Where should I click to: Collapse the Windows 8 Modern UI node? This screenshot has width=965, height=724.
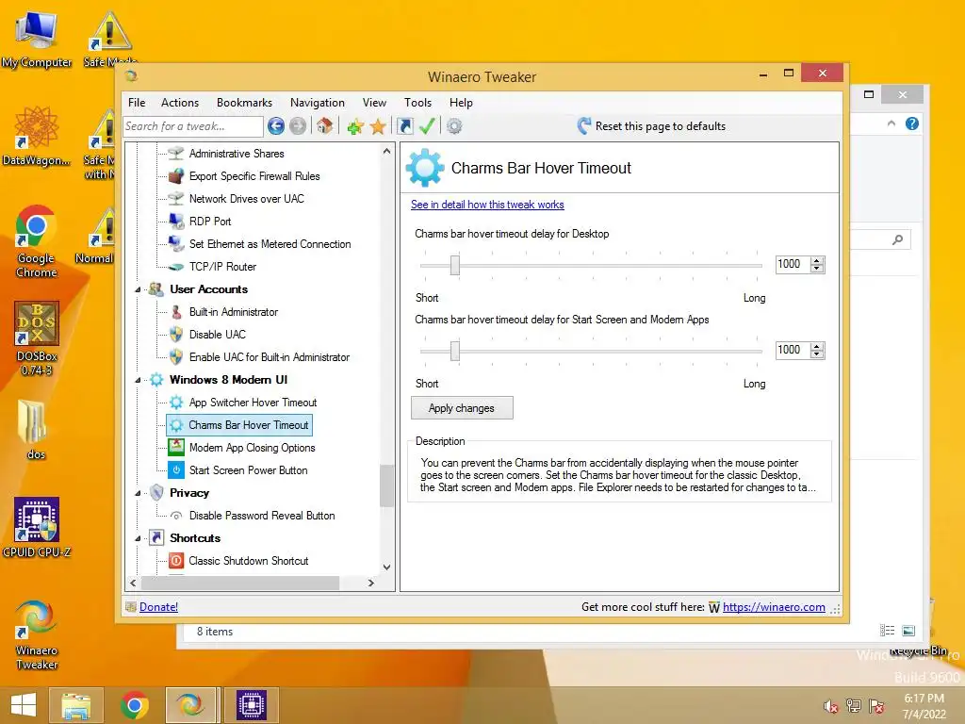tap(138, 380)
